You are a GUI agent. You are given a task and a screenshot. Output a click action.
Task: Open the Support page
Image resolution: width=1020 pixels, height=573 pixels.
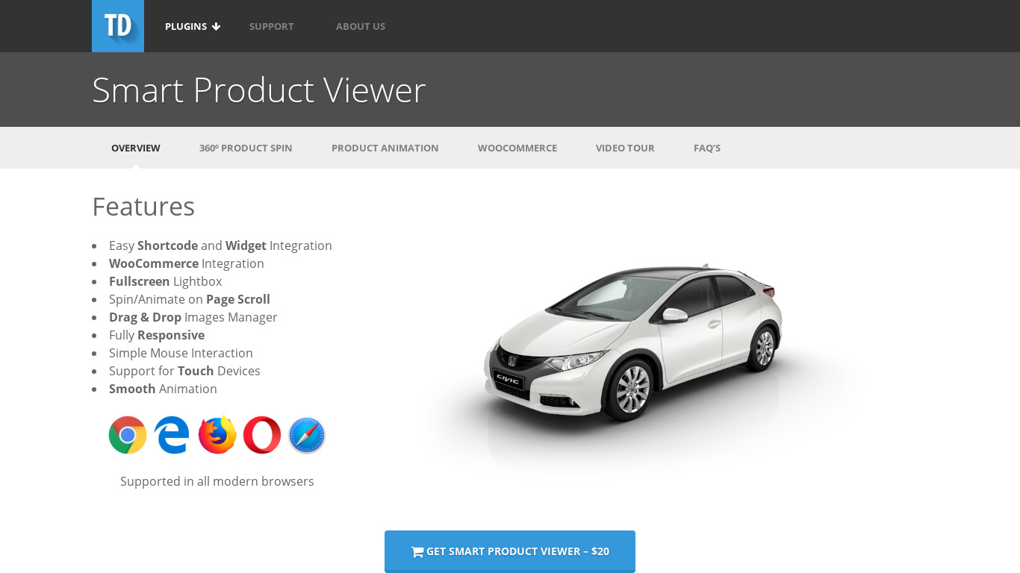[x=272, y=26]
